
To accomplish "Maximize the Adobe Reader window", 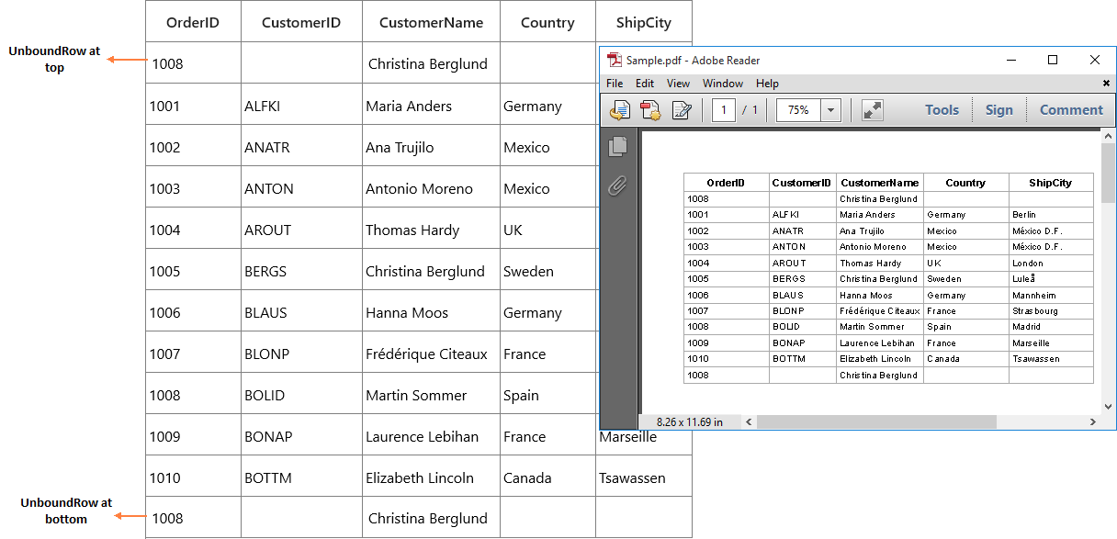I will tap(1053, 60).
